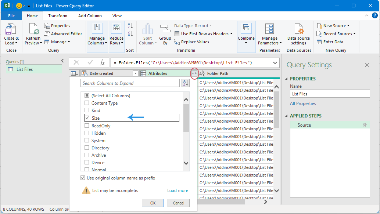Check the Hidden checkbox
380x214 pixels.
pyautogui.click(x=87, y=133)
